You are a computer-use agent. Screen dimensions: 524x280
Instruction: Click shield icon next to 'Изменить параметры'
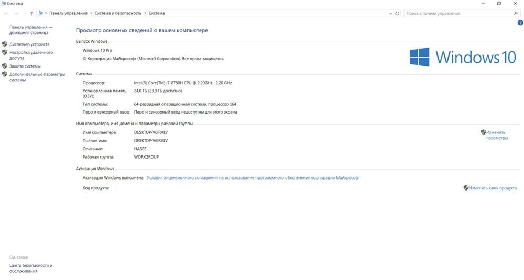483,132
